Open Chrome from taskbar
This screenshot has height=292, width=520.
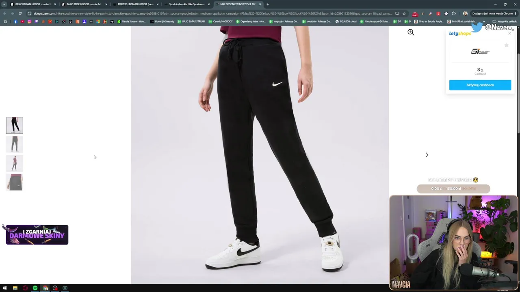coord(45,288)
